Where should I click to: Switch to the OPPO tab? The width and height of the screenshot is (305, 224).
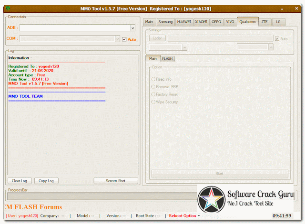point(216,22)
